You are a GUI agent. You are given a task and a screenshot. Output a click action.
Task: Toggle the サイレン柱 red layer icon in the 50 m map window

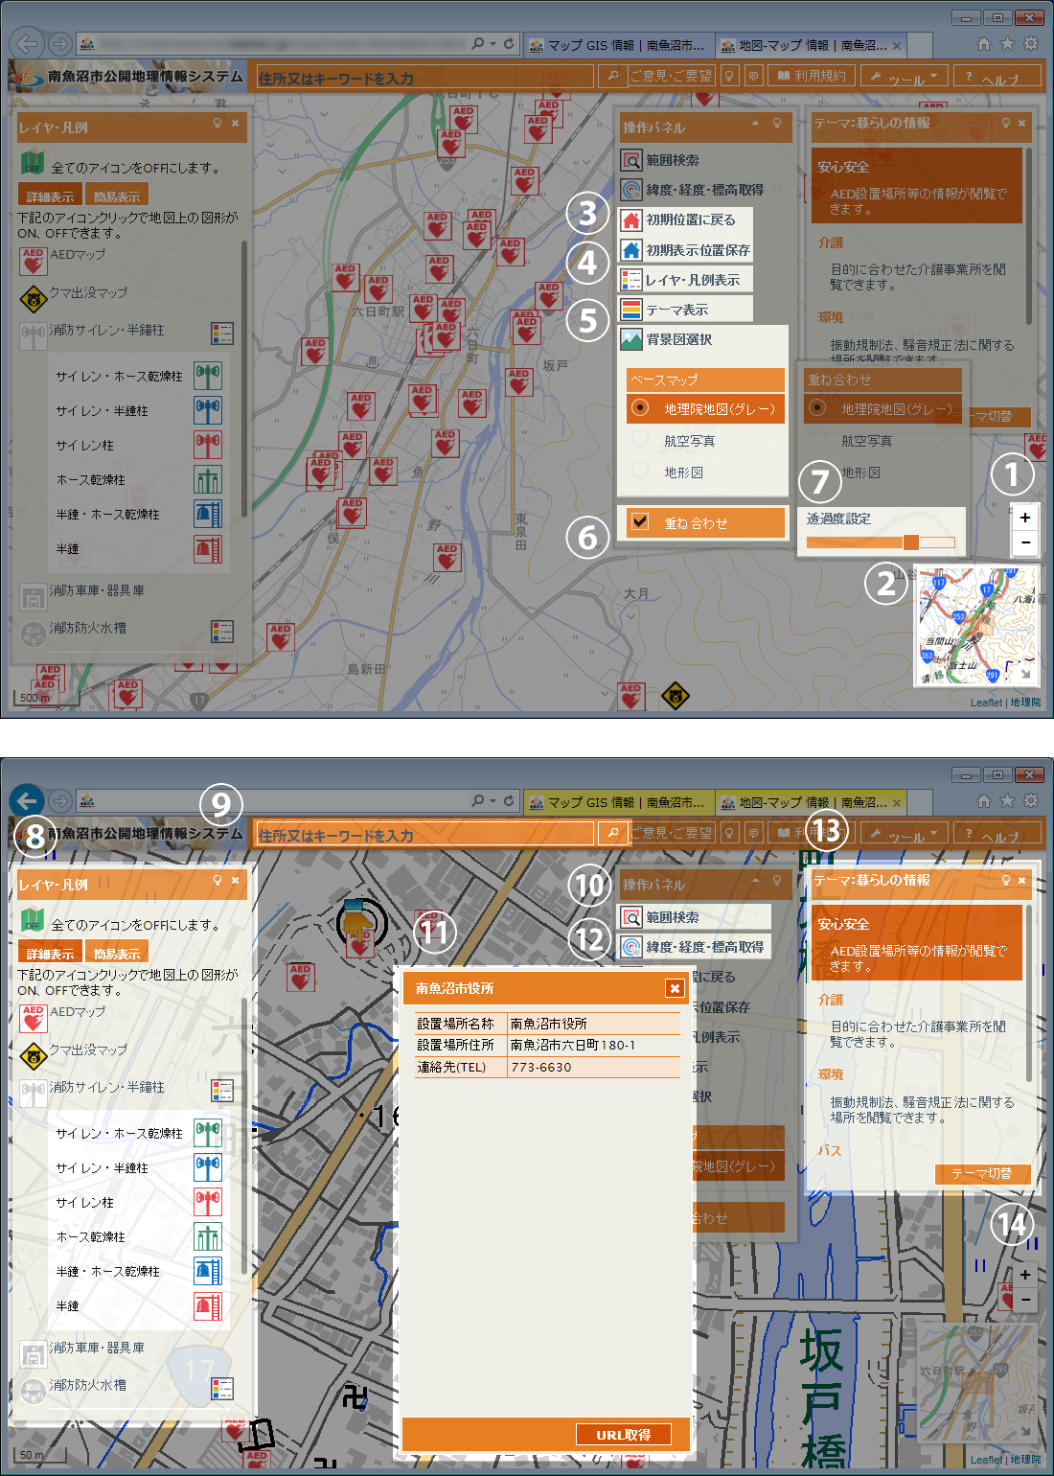208,1202
